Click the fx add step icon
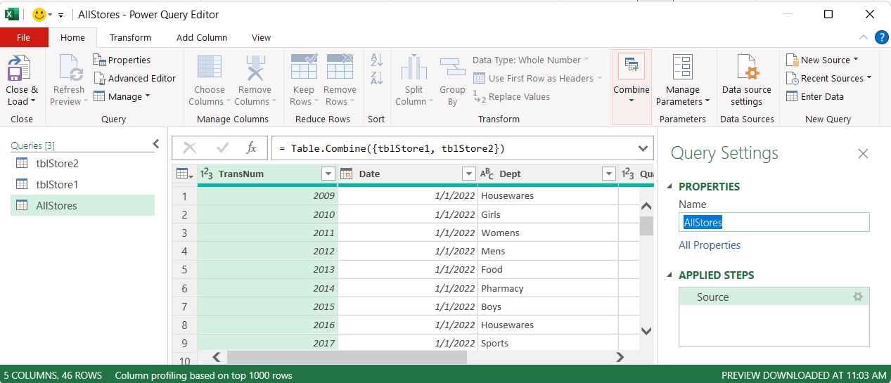The width and height of the screenshot is (891, 383). tap(251, 148)
